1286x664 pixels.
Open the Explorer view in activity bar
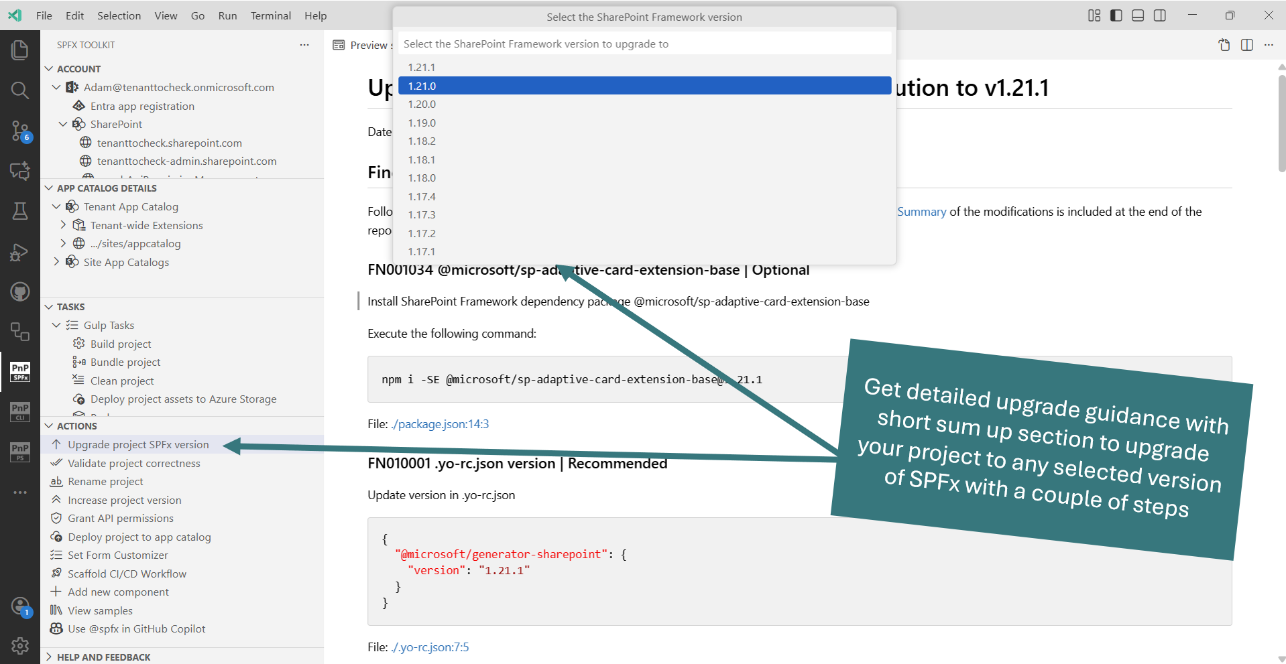(x=20, y=50)
